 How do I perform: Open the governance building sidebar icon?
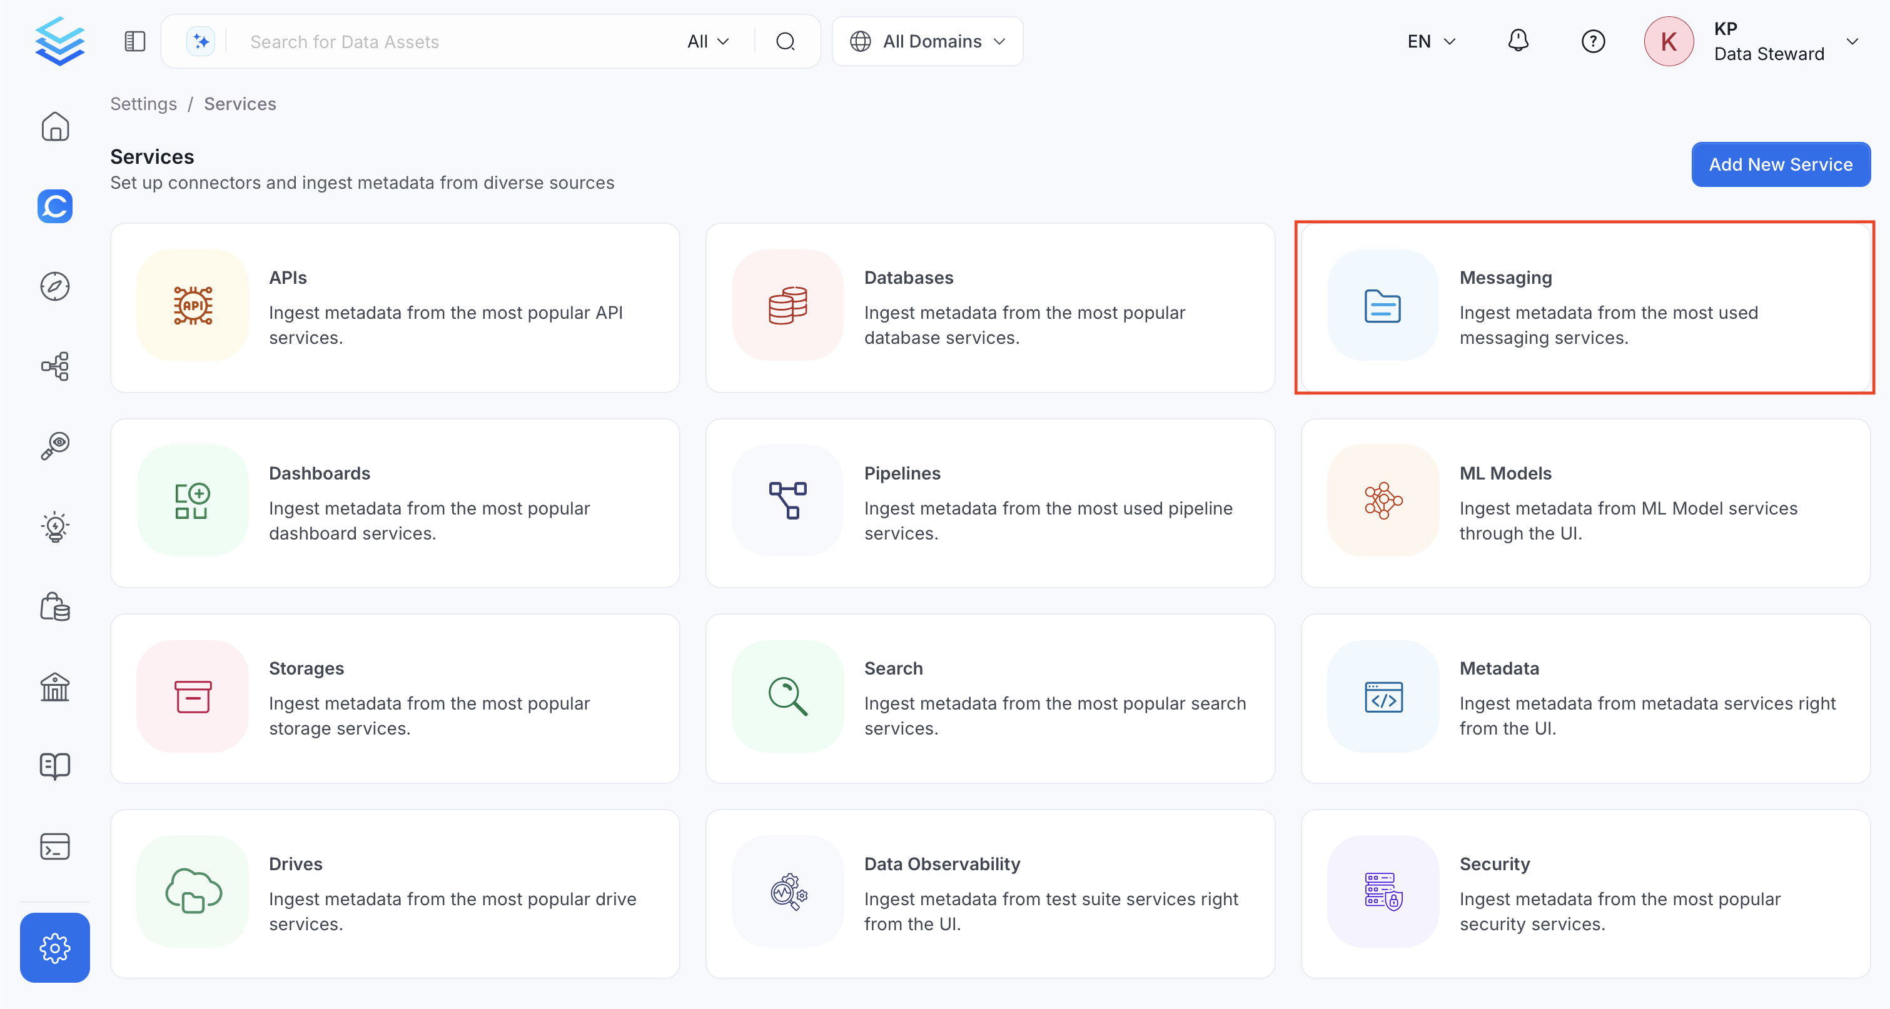55,686
